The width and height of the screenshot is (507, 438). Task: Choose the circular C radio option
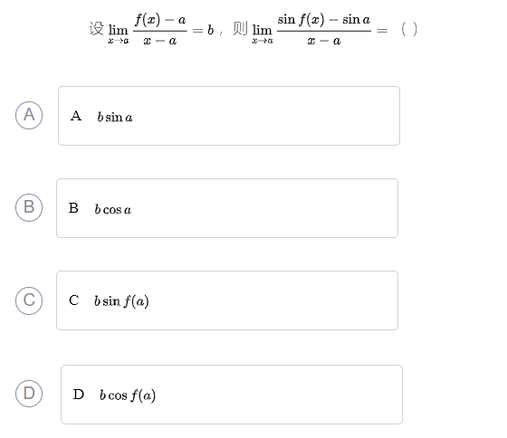(x=29, y=300)
